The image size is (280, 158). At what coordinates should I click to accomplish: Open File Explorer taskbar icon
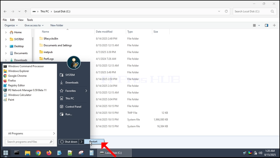click(x=28, y=153)
